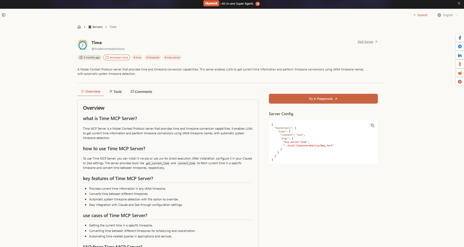464x247 pixels.
Task: Switch to the Tools tab
Action: (116, 92)
